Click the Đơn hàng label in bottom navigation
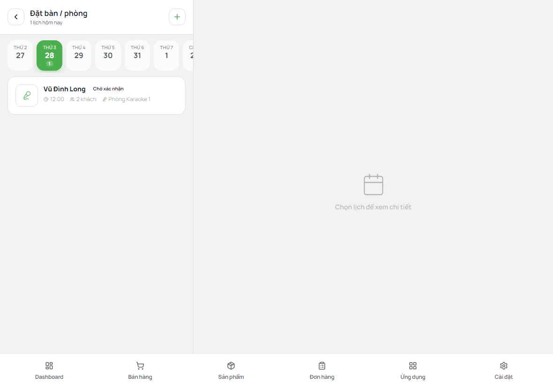The image size is (553, 384). [x=322, y=377]
